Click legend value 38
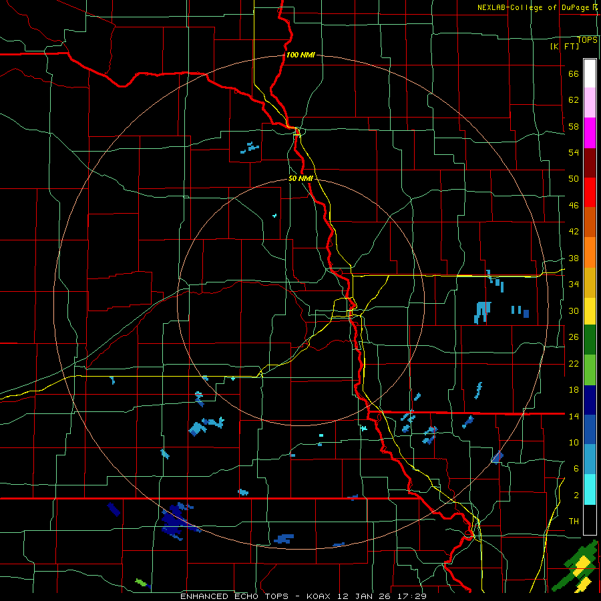The width and height of the screenshot is (601, 601). [574, 258]
